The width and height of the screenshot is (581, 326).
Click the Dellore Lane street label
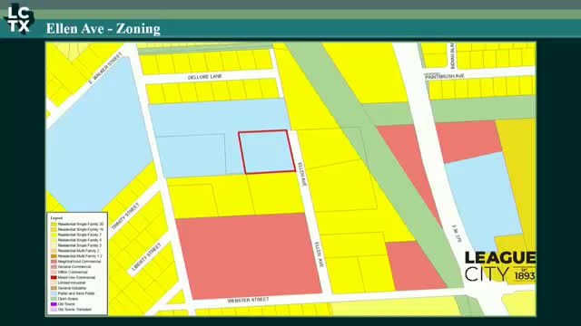[205, 77]
